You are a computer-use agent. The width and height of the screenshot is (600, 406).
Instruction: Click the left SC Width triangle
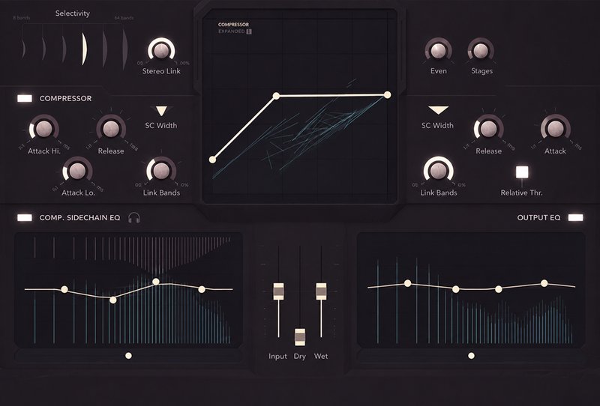coord(161,111)
